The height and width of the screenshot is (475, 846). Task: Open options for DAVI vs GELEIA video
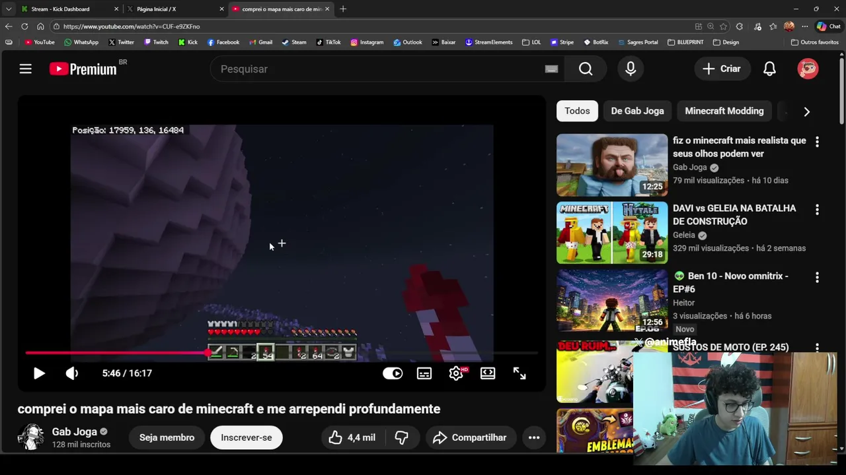pos(817,210)
